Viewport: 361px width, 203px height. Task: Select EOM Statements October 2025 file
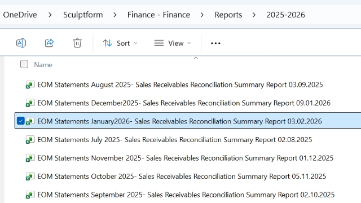pos(182,176)
